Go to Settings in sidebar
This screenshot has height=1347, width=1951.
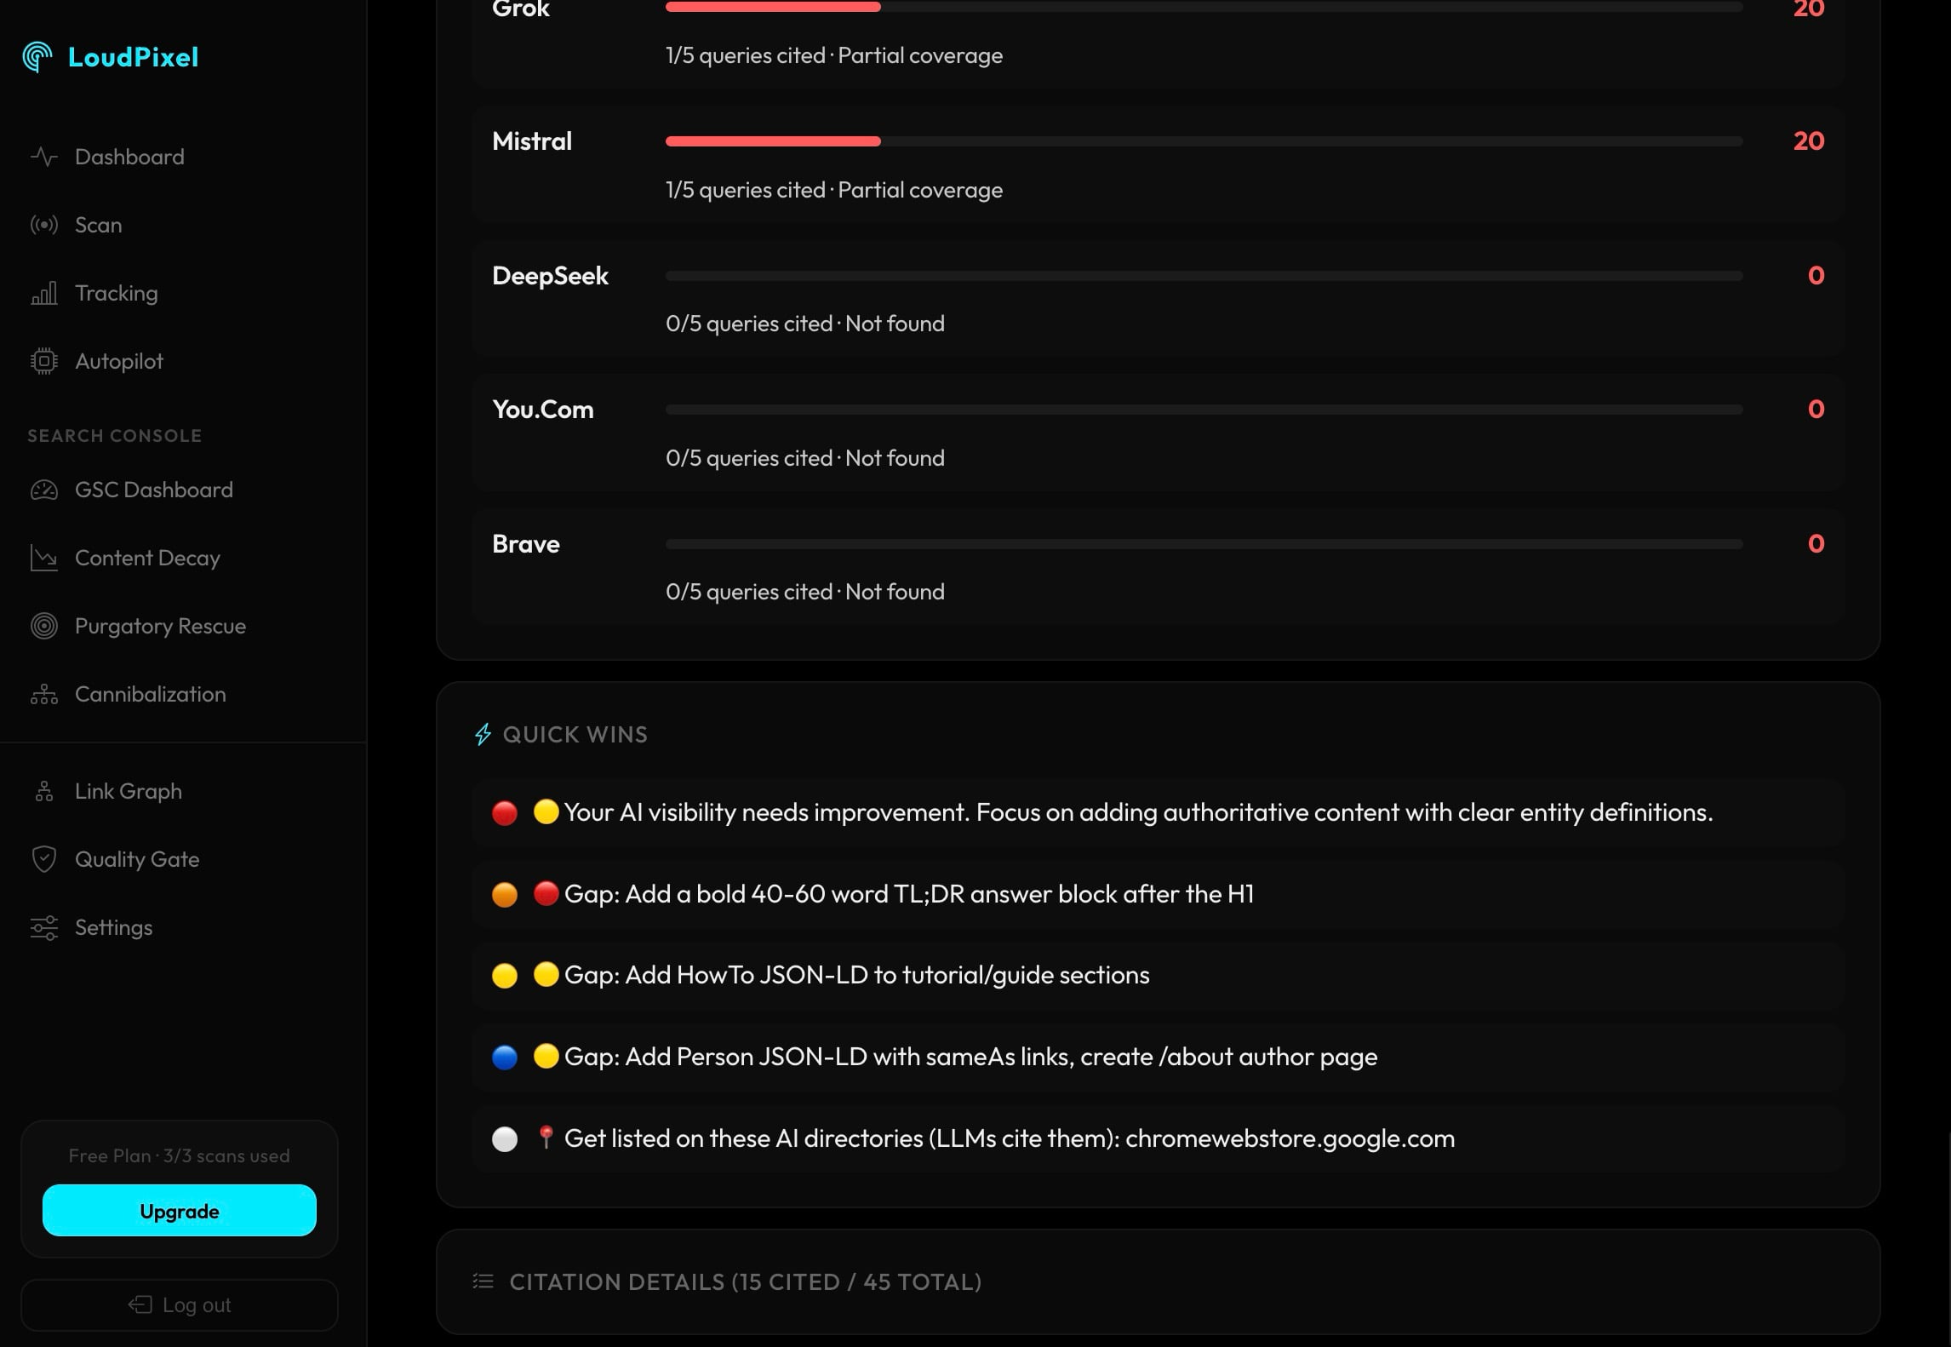coord(113,927)
